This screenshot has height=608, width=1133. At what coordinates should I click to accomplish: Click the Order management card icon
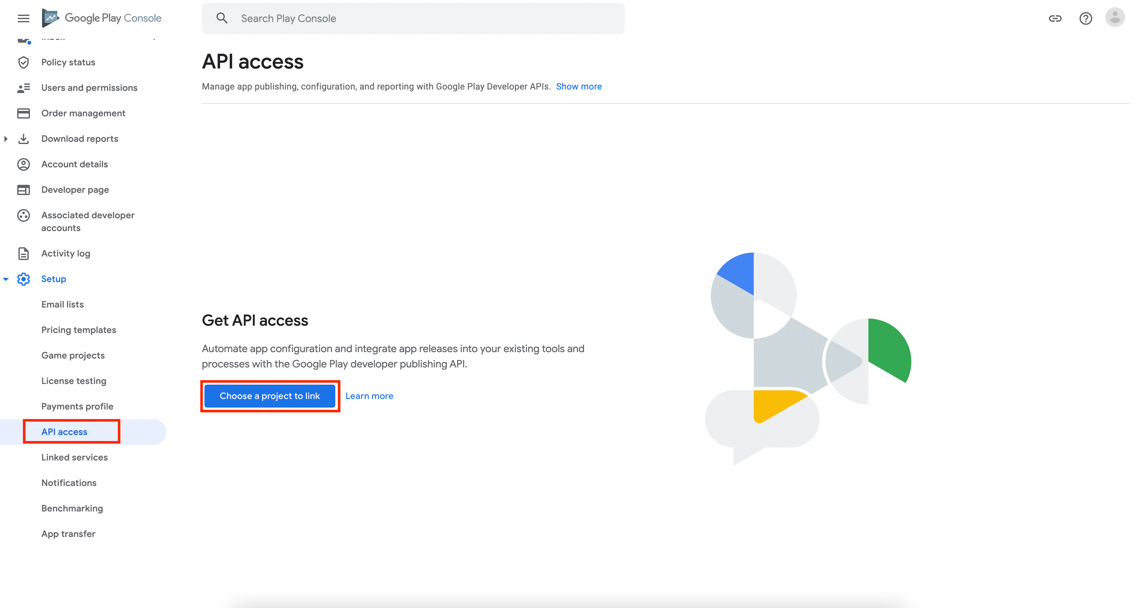click(x=23, y=113)
